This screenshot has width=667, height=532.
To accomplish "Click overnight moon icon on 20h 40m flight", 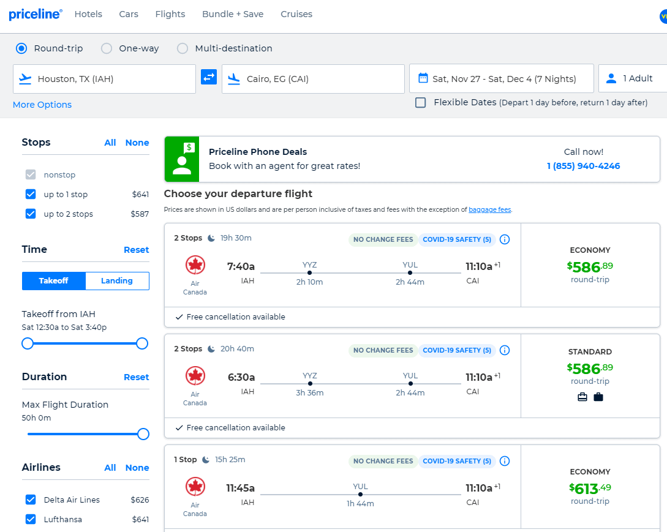I will tap(211, 349).
